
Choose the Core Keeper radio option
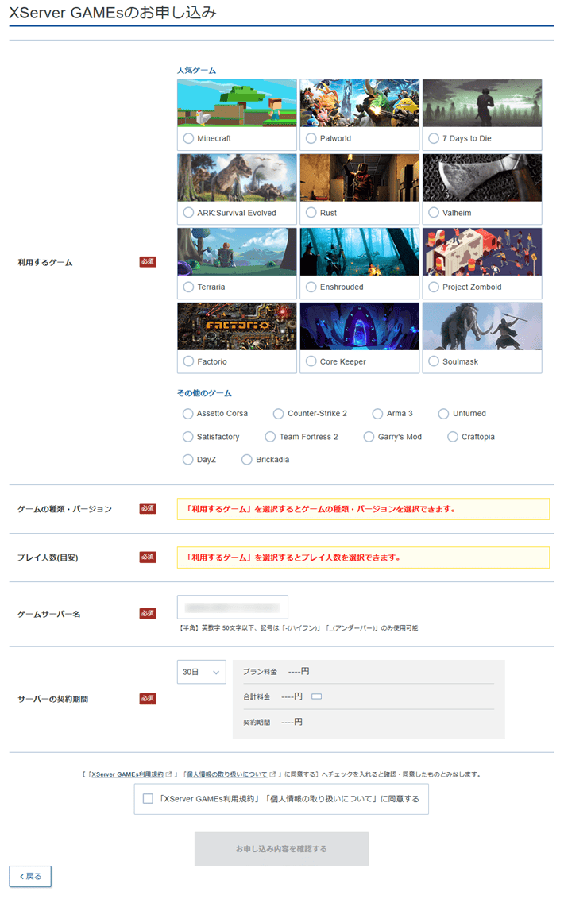coord(311,361)
